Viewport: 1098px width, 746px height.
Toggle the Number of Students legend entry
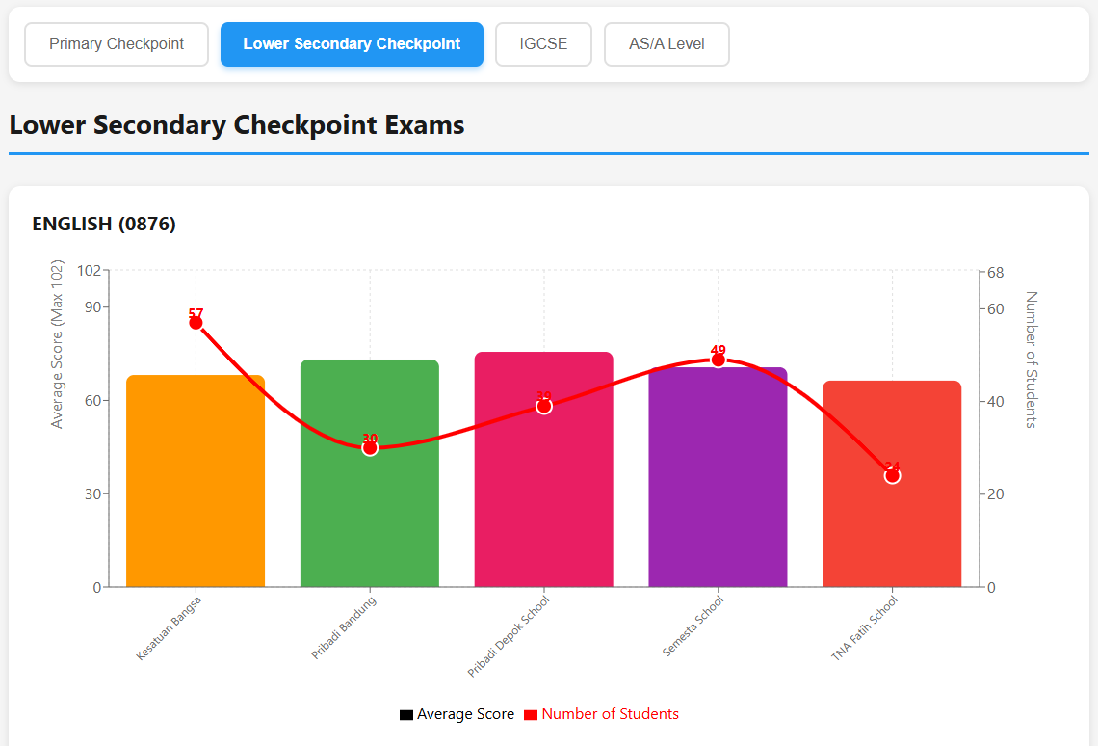coord(600,714)
